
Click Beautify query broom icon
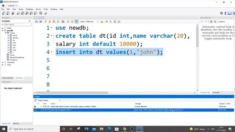(x=106, y=22)
